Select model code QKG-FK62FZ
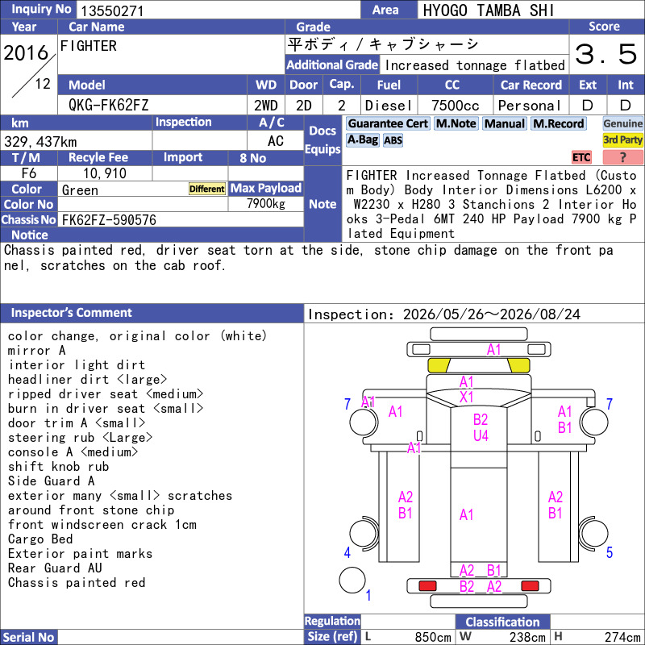Image resolution: width=645 pixels, height=645 pixels. pyautogui.click(x=108, y=106)
